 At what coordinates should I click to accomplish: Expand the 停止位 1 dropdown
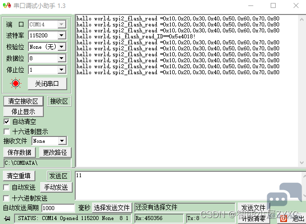coord(61,70)
